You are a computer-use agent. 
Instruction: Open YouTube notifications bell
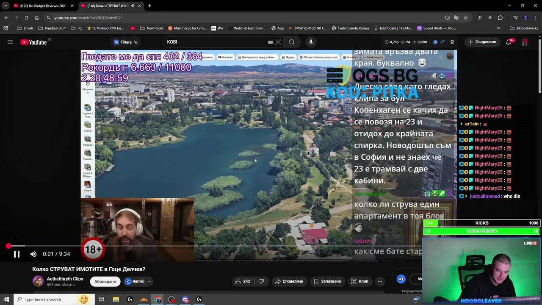tap(509, 42)
